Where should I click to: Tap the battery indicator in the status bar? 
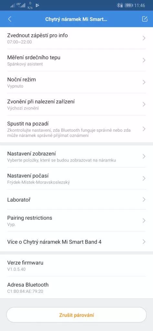click(x=128, y=5)
